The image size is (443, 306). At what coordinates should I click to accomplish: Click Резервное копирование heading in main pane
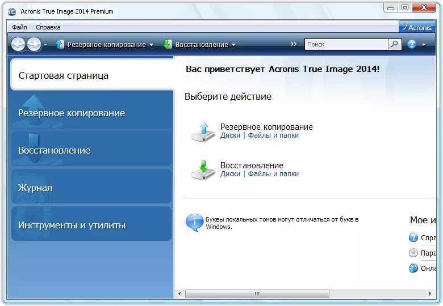tap(266, 127)
